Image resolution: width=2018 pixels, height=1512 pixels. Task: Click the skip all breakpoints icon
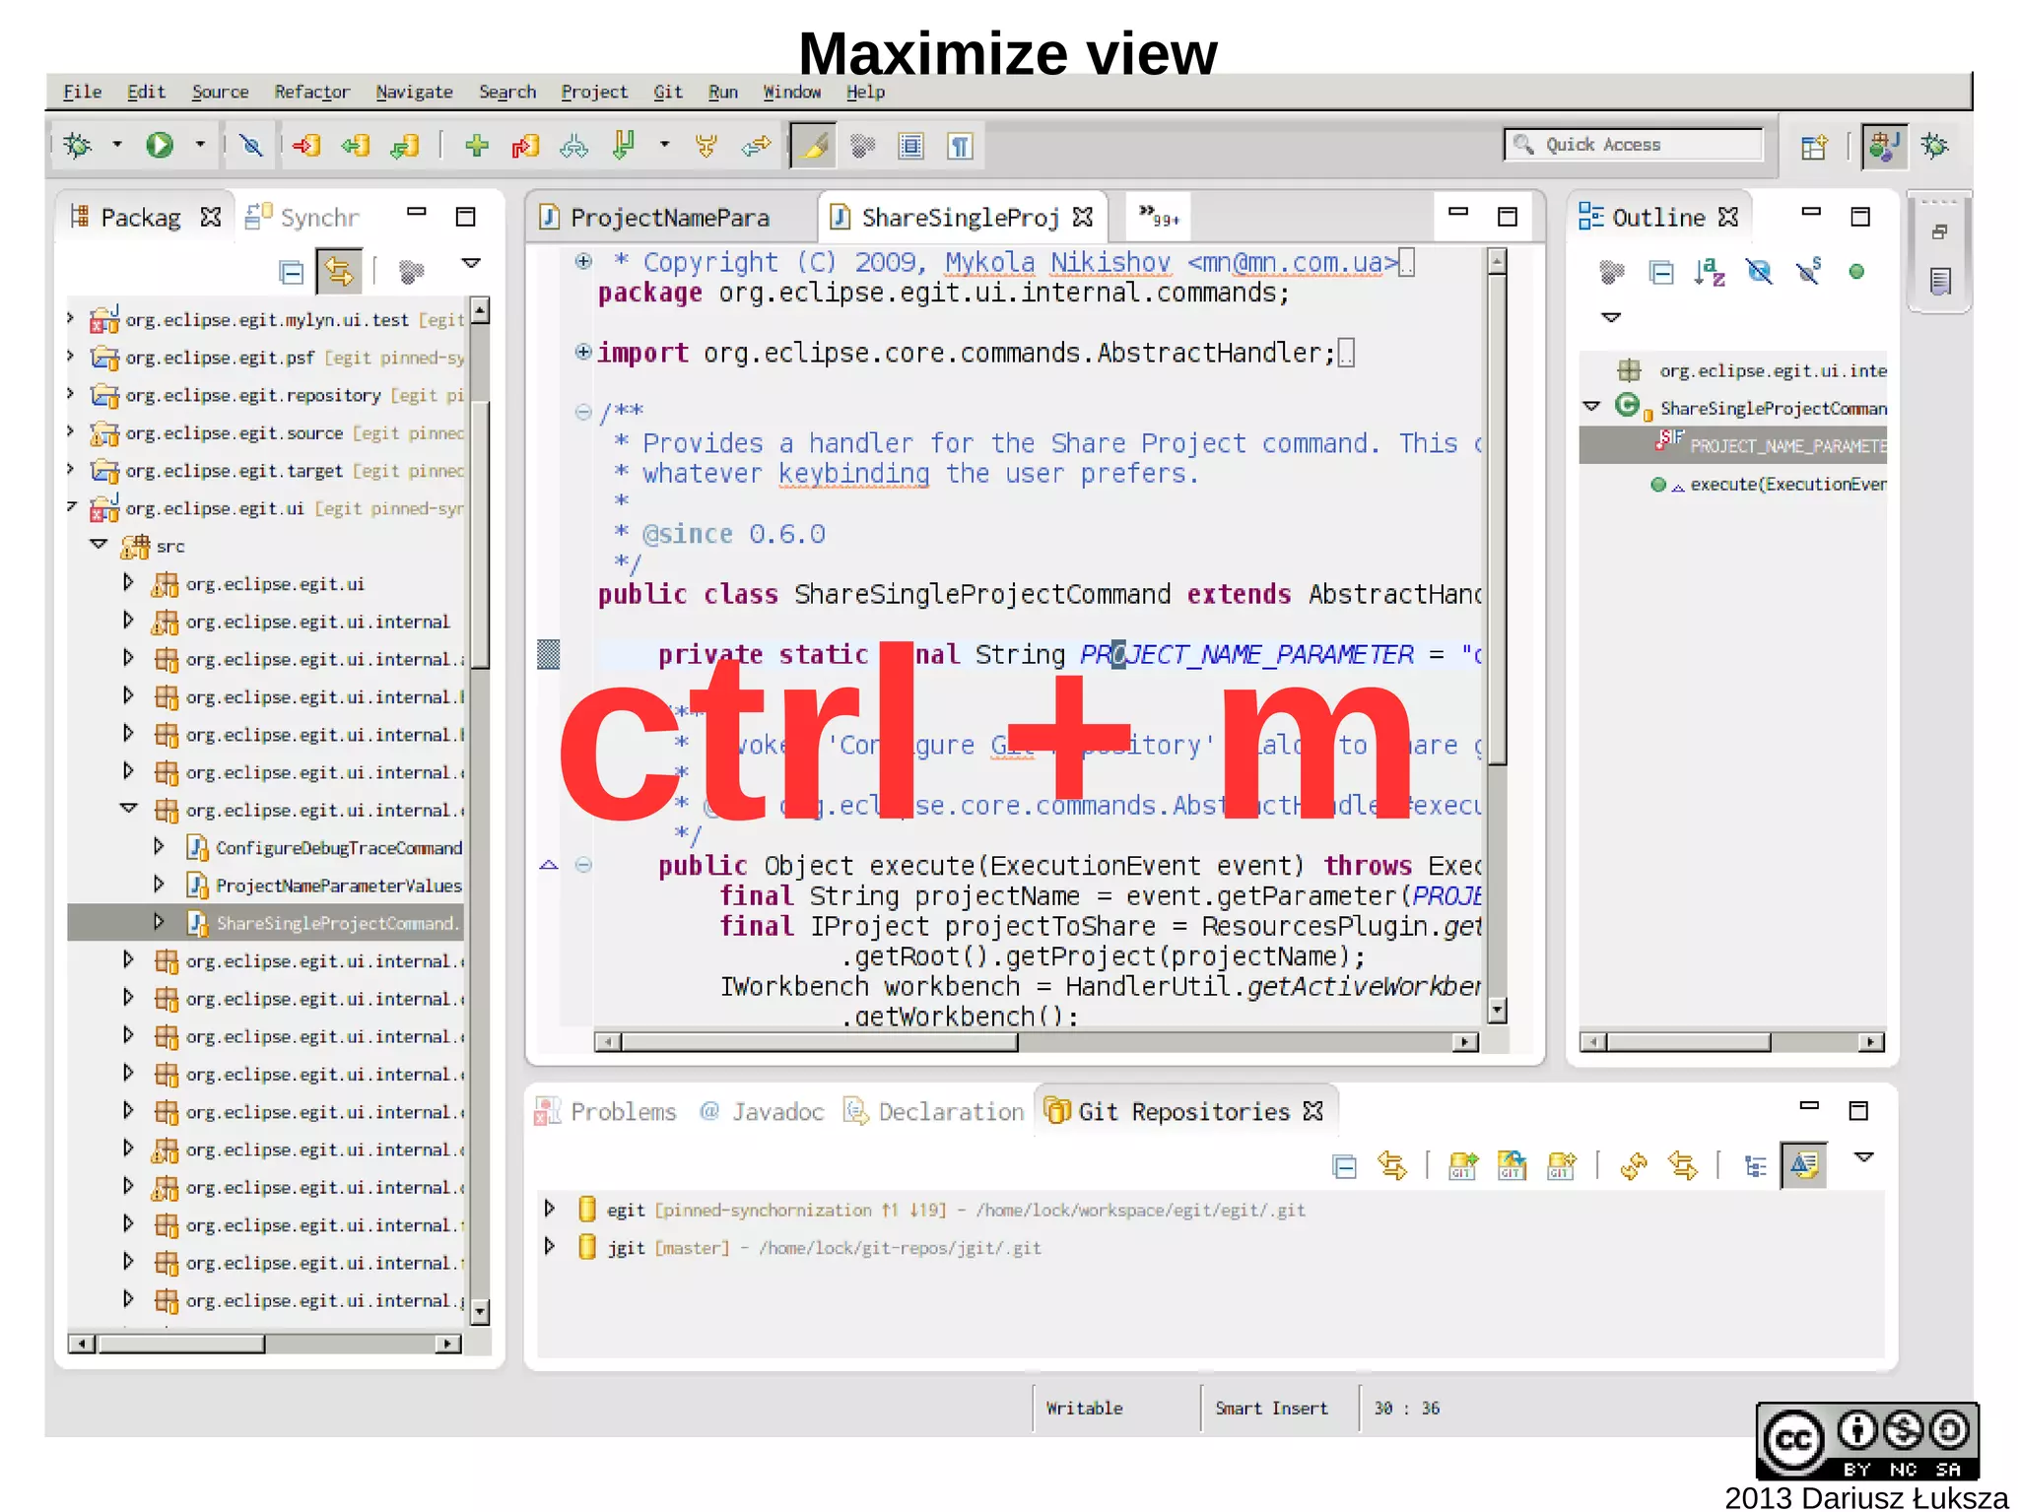click(251, 146)
